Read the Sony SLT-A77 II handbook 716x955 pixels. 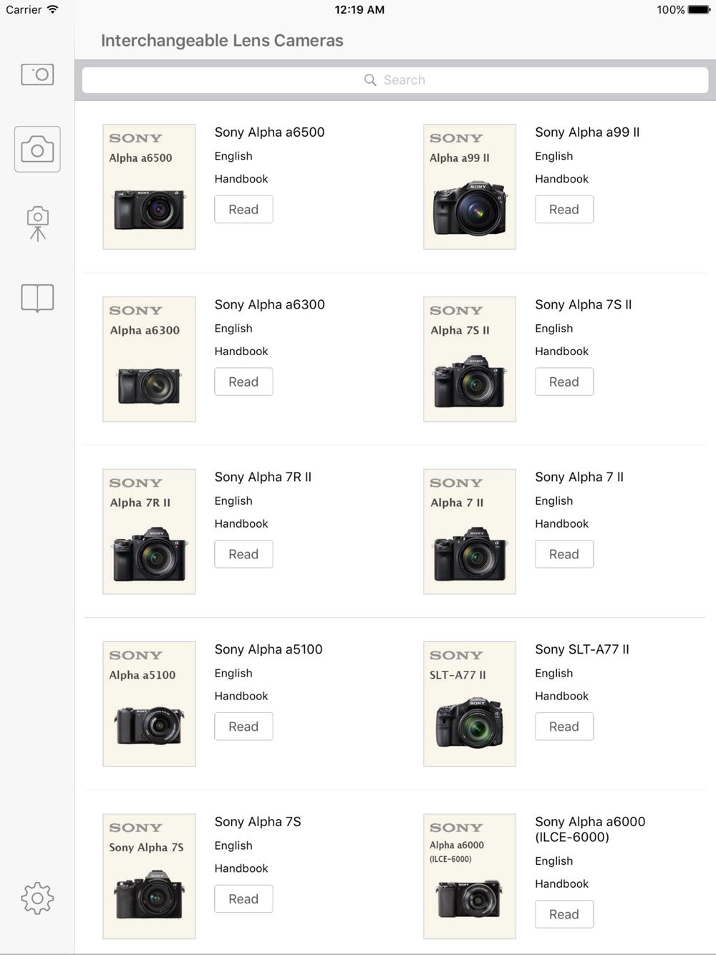[564, 727]
